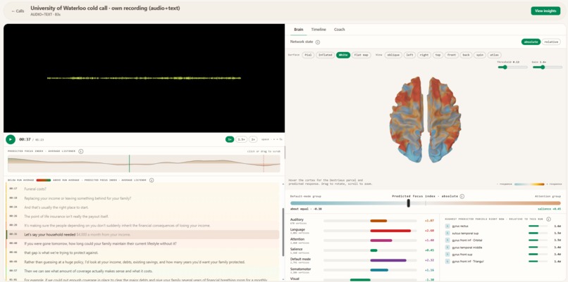The image size is (568, 282).
Task: Open info icon beside Predicted Focus index absolute
Action: tap(462, 196)
